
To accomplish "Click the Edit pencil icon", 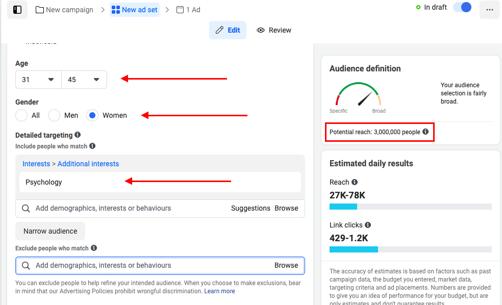I will [x=219, y=30].
